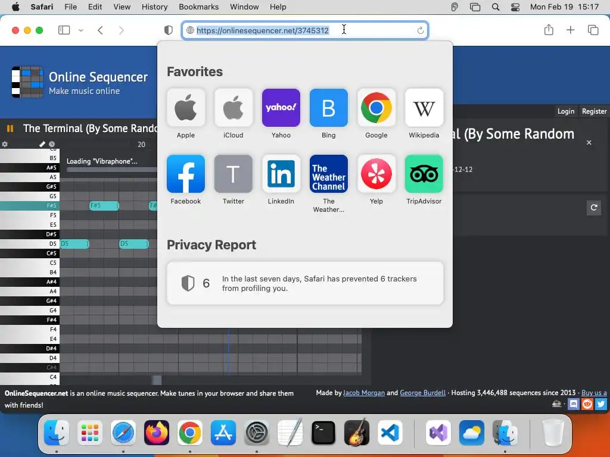The image size is (610, 457).
Task: Open the Privacy Report tracker summary
Action: pos(305,283)
